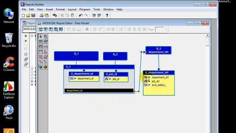This screenshot has height=133, width=236.
Task: Click Expand All icon in Navigator toolbar
Action: (26, 59)
